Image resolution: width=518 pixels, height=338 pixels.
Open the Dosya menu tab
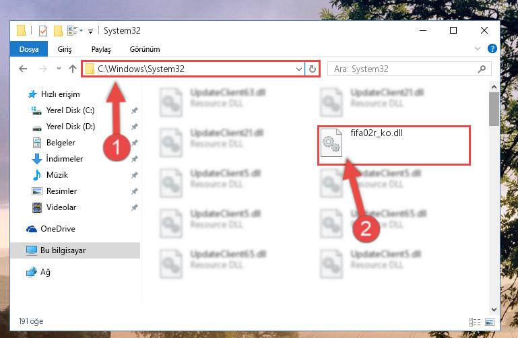[x=29, y=49]
